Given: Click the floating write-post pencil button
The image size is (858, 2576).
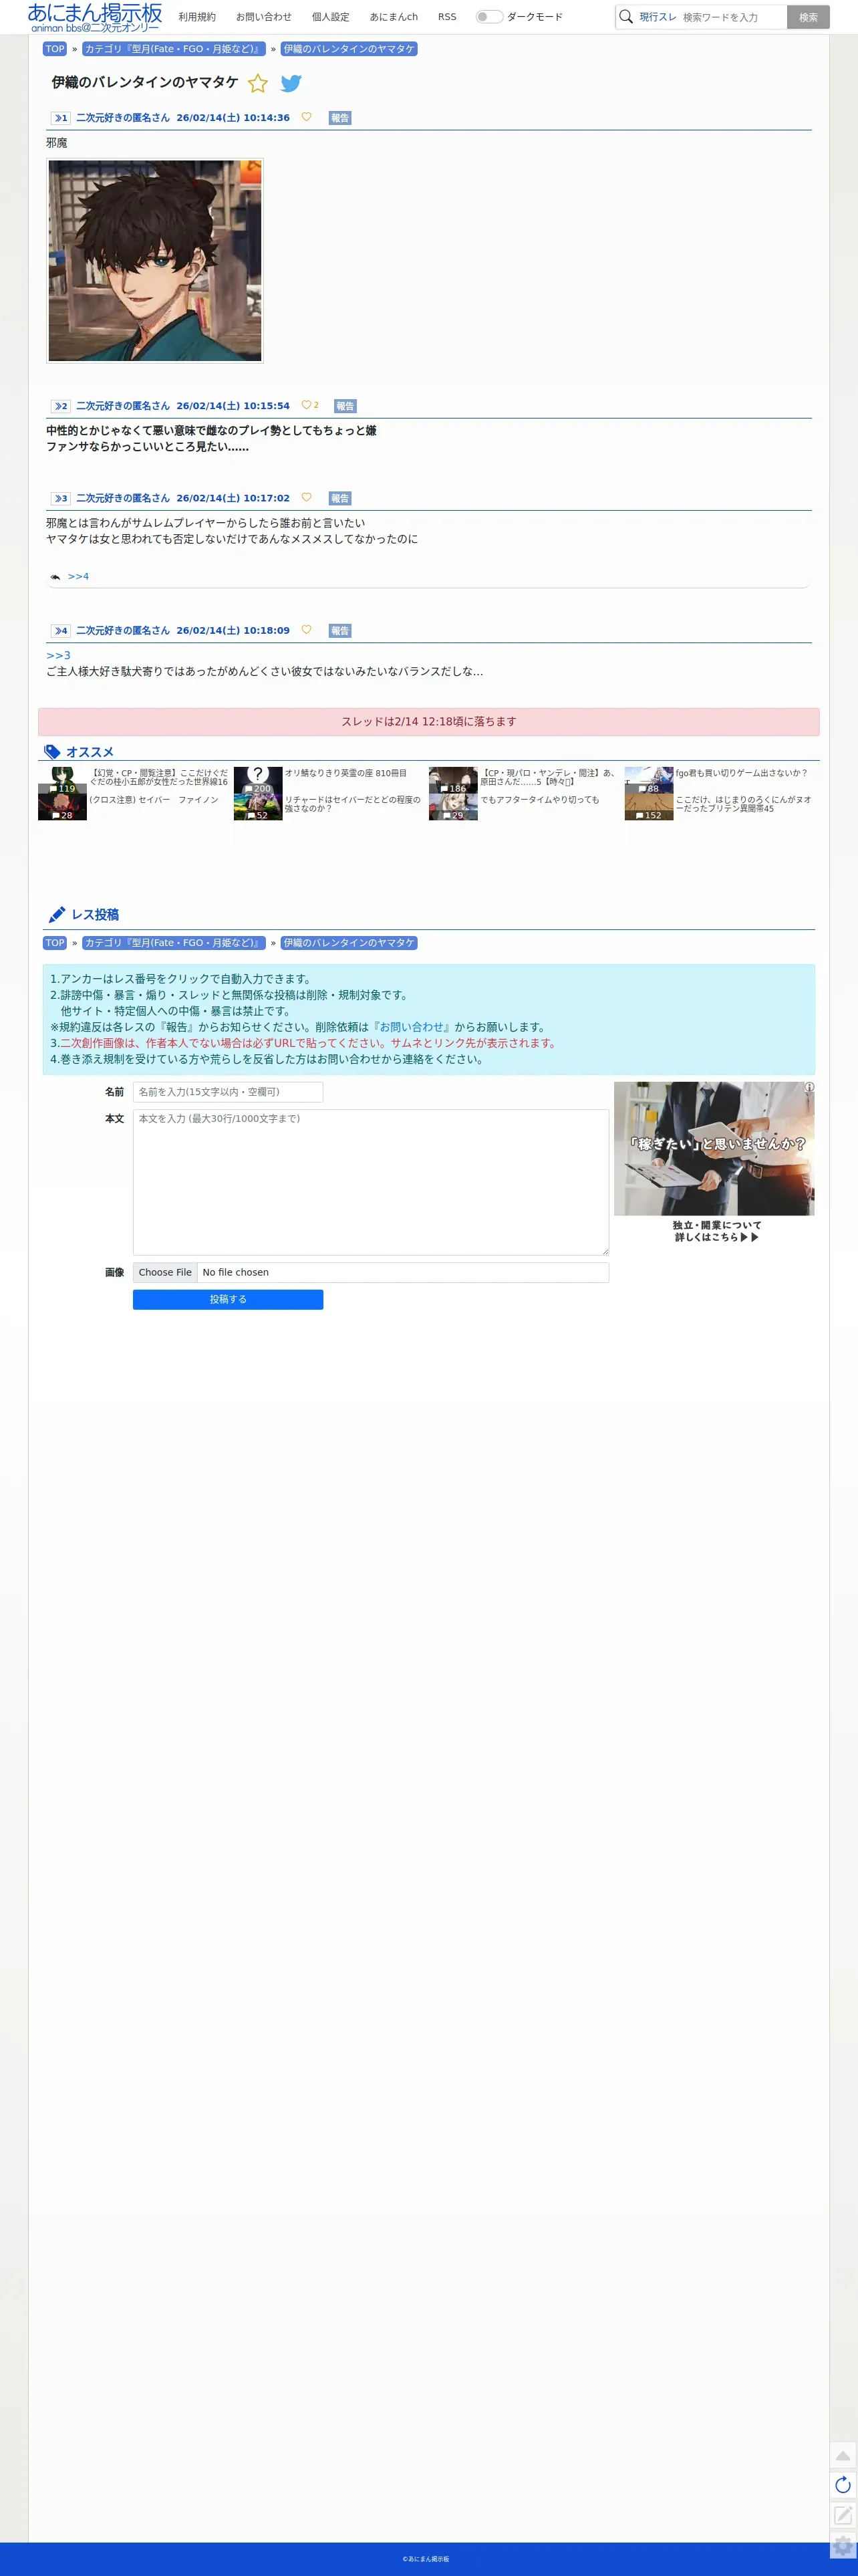Looking at the screenshot, I should click(842, 2515).
